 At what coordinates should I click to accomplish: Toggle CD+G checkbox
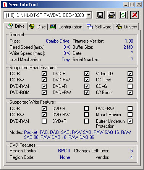(130, 86)
